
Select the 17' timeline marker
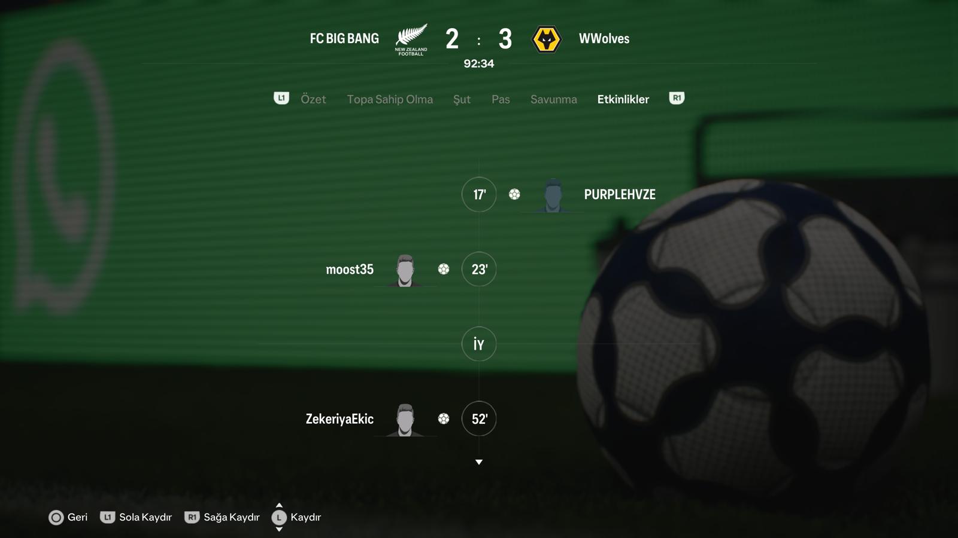pos(479,194)
